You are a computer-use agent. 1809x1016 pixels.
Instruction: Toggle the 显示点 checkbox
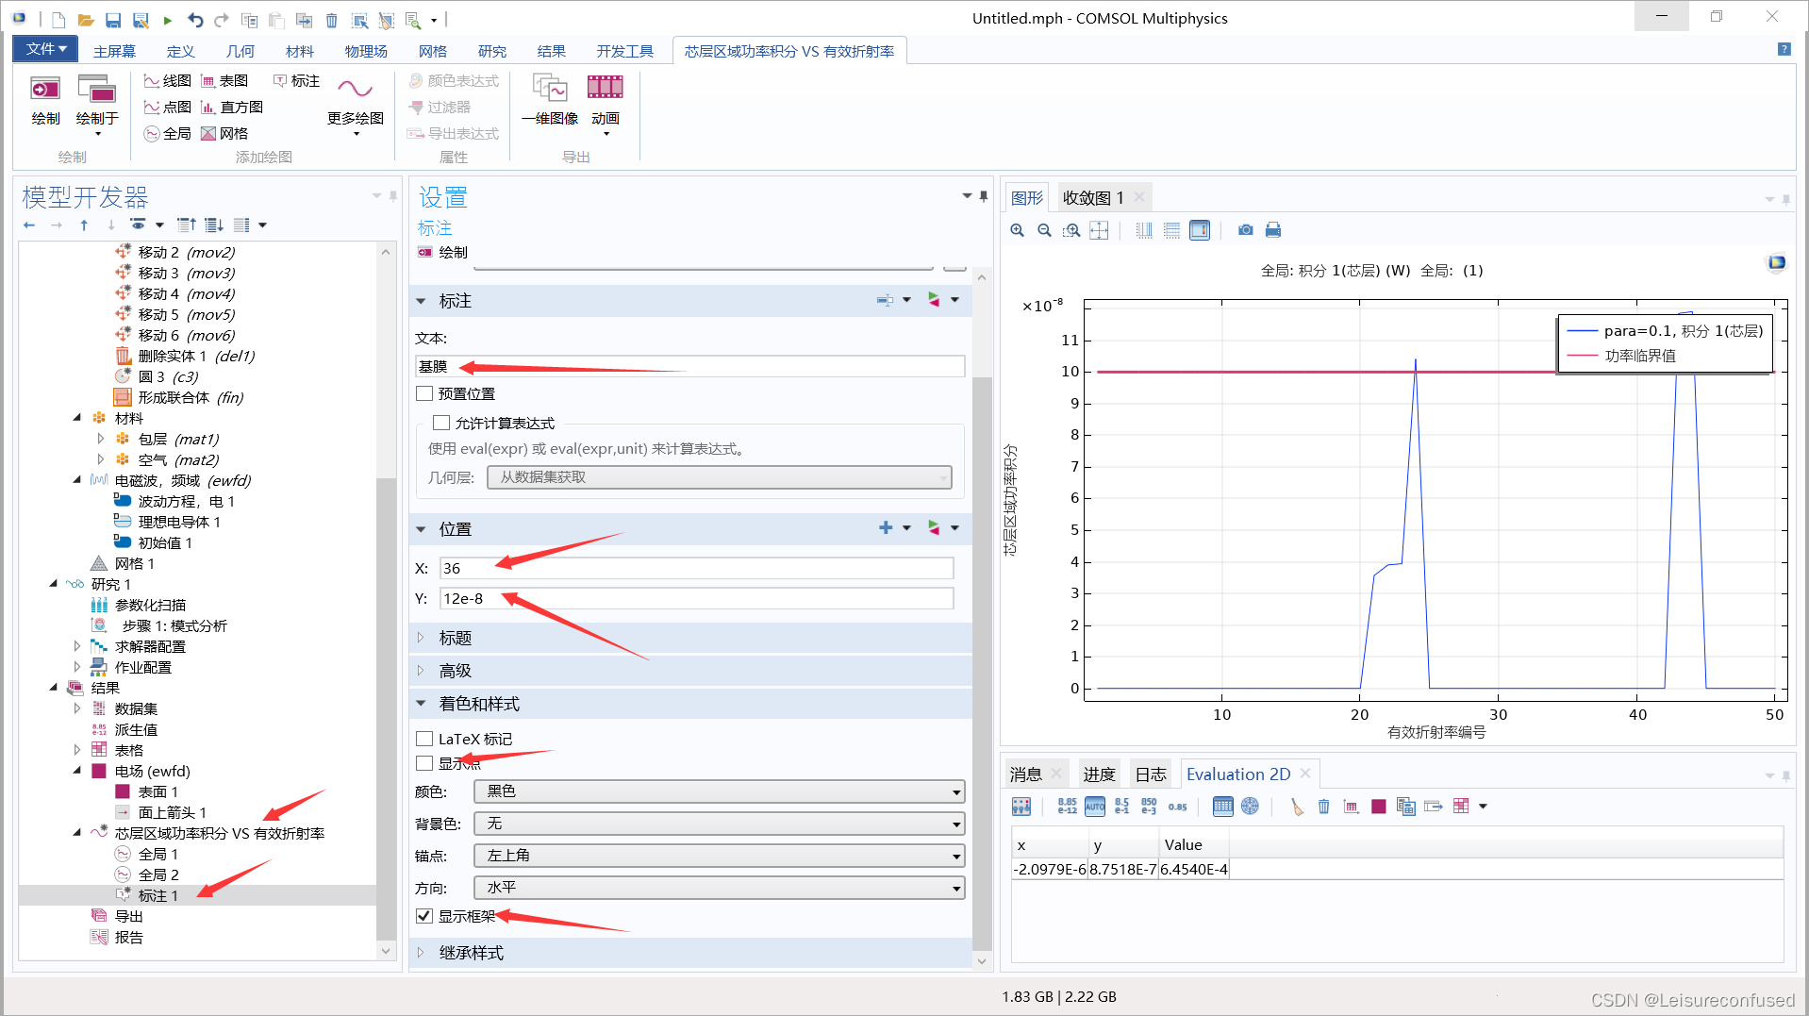pyautogui.click(x=424, y=763)
